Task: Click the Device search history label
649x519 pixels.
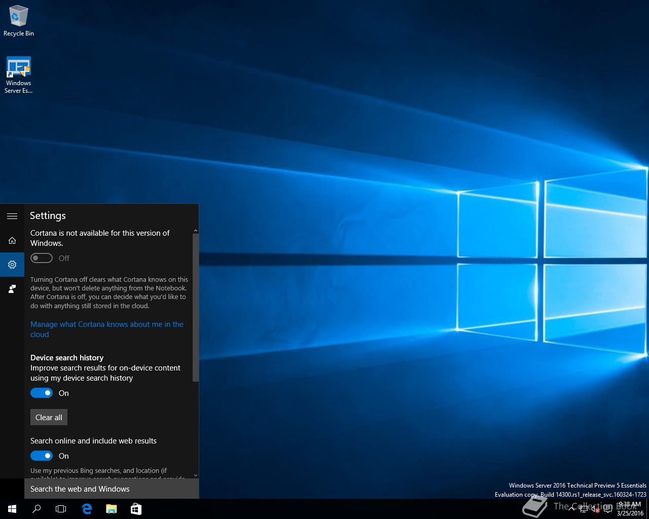Action: pos(67,357)
